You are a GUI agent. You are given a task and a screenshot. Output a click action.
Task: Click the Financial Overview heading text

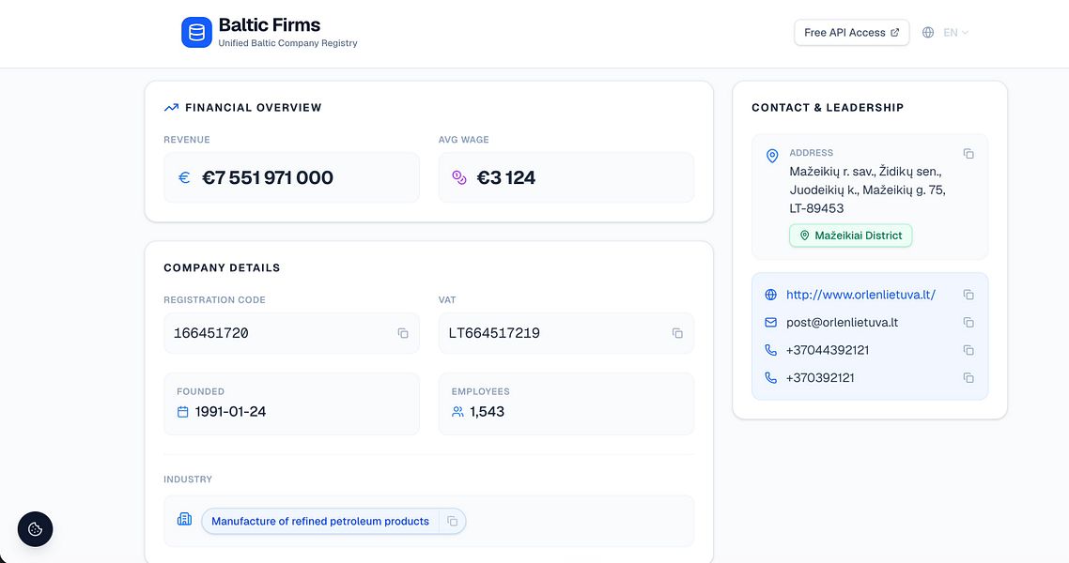point(254,108)
